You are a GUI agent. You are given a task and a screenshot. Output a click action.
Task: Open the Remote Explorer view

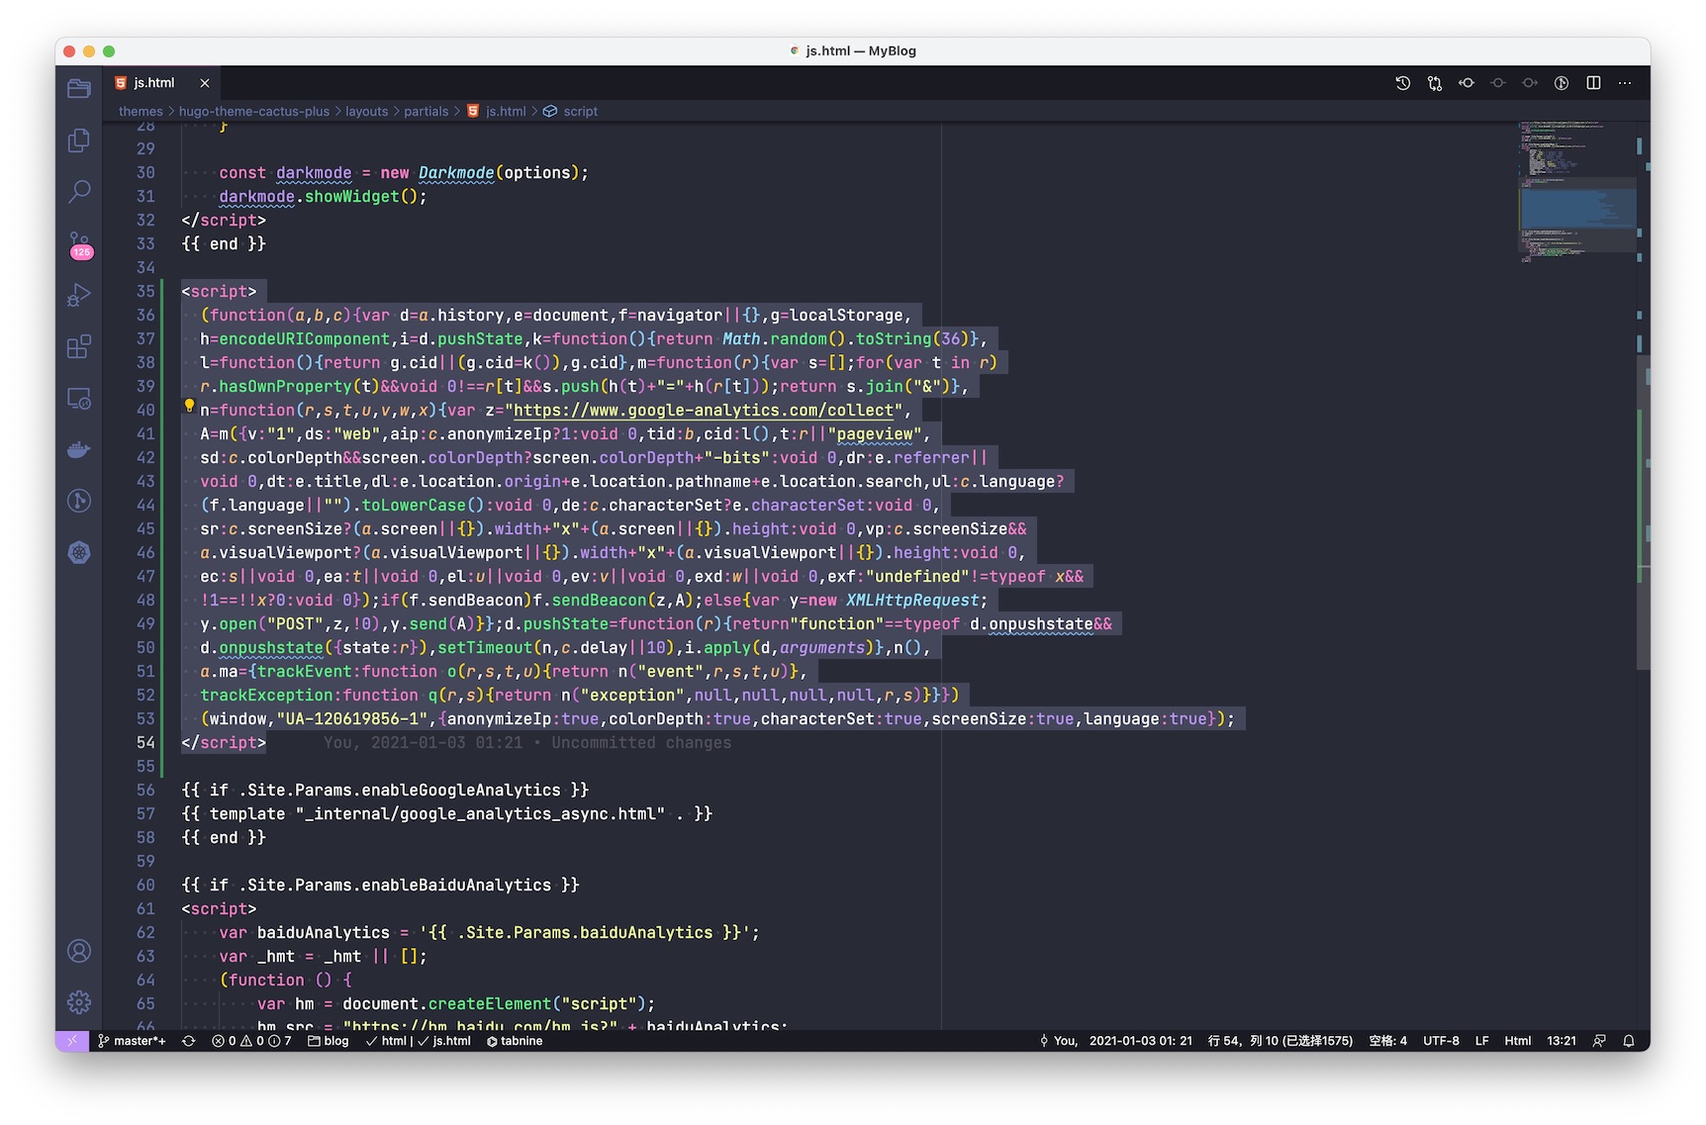click(79, 399)
